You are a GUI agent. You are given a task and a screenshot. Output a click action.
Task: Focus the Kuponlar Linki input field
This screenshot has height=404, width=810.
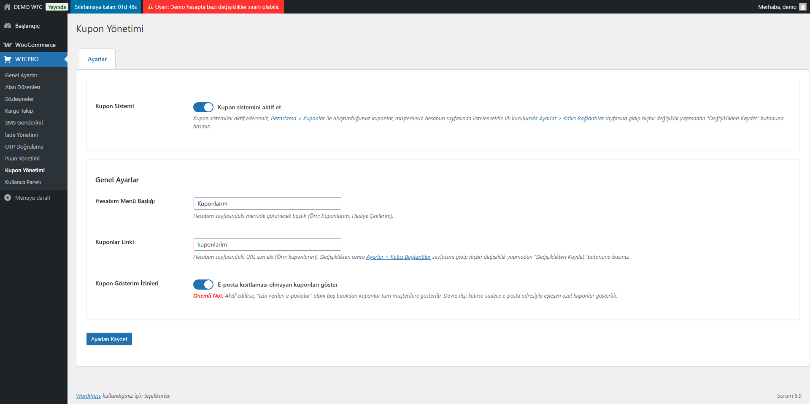point(267,244)
